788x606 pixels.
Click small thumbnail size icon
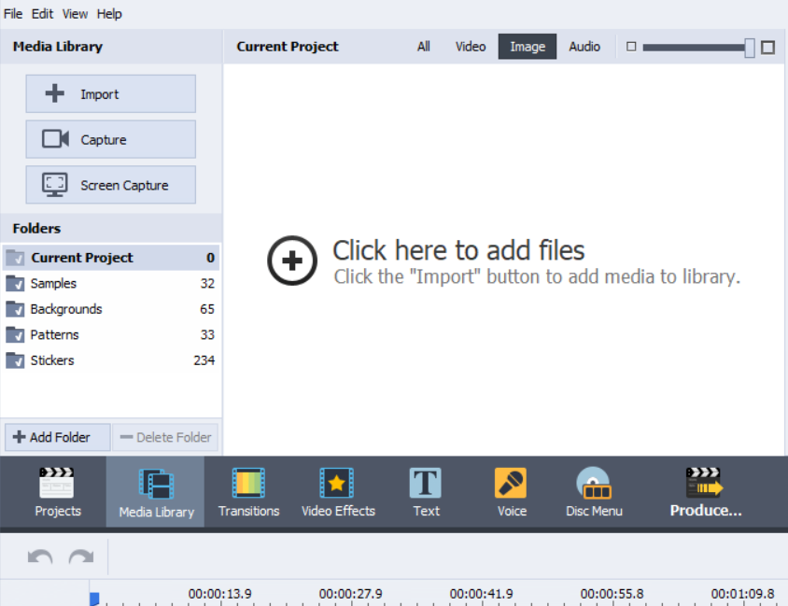(631, 47)
